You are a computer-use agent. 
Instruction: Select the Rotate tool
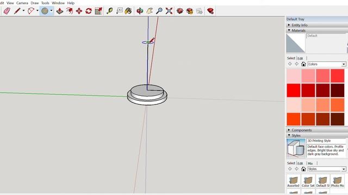point(89,11)
